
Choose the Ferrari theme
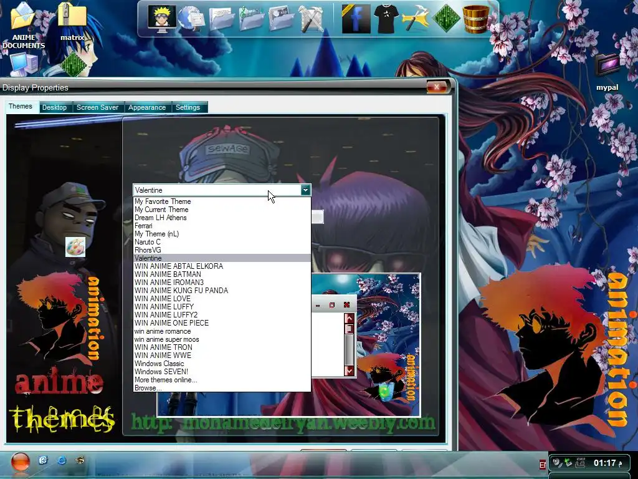(x=222, y=226)
